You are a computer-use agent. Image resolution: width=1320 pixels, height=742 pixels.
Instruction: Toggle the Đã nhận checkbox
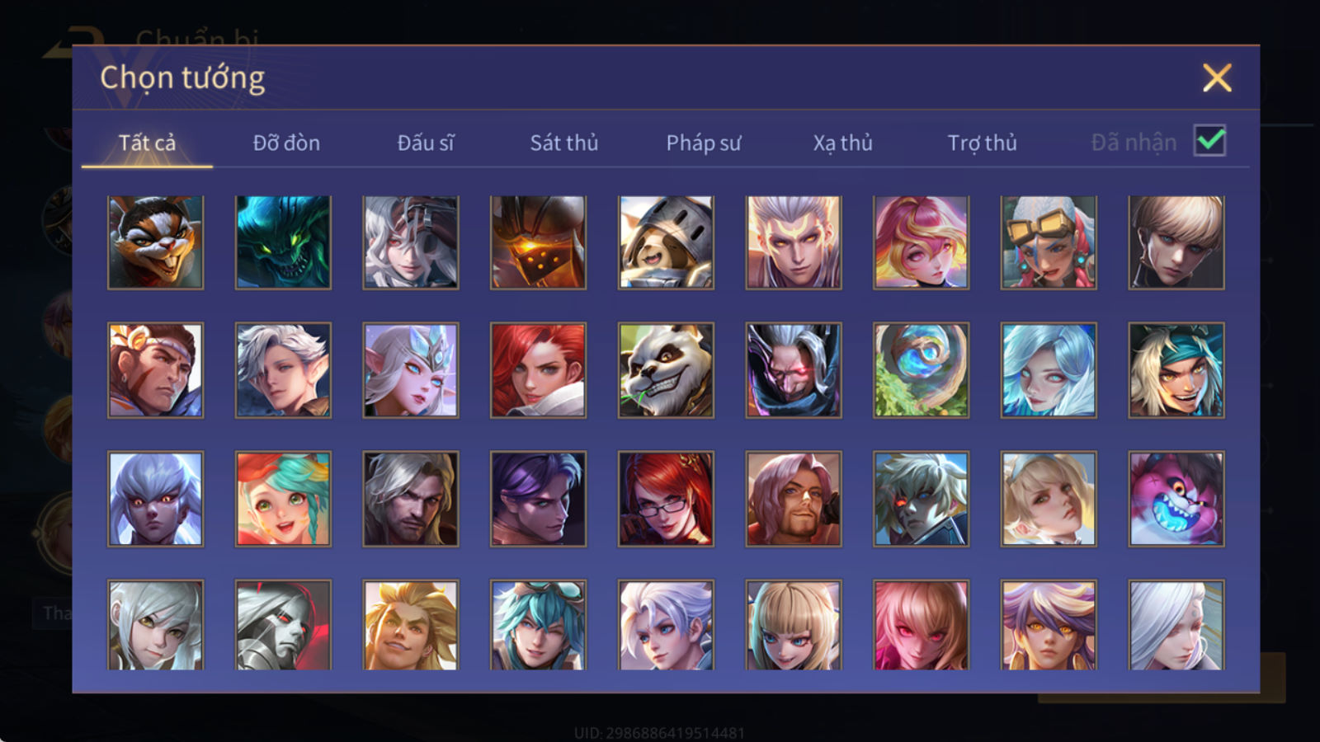[x=1209, y=141]
